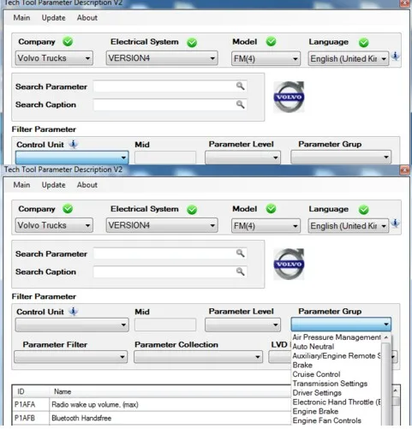Click Search Parameter field in upper window
The image size is (412, 429).
tap(170, 86)
